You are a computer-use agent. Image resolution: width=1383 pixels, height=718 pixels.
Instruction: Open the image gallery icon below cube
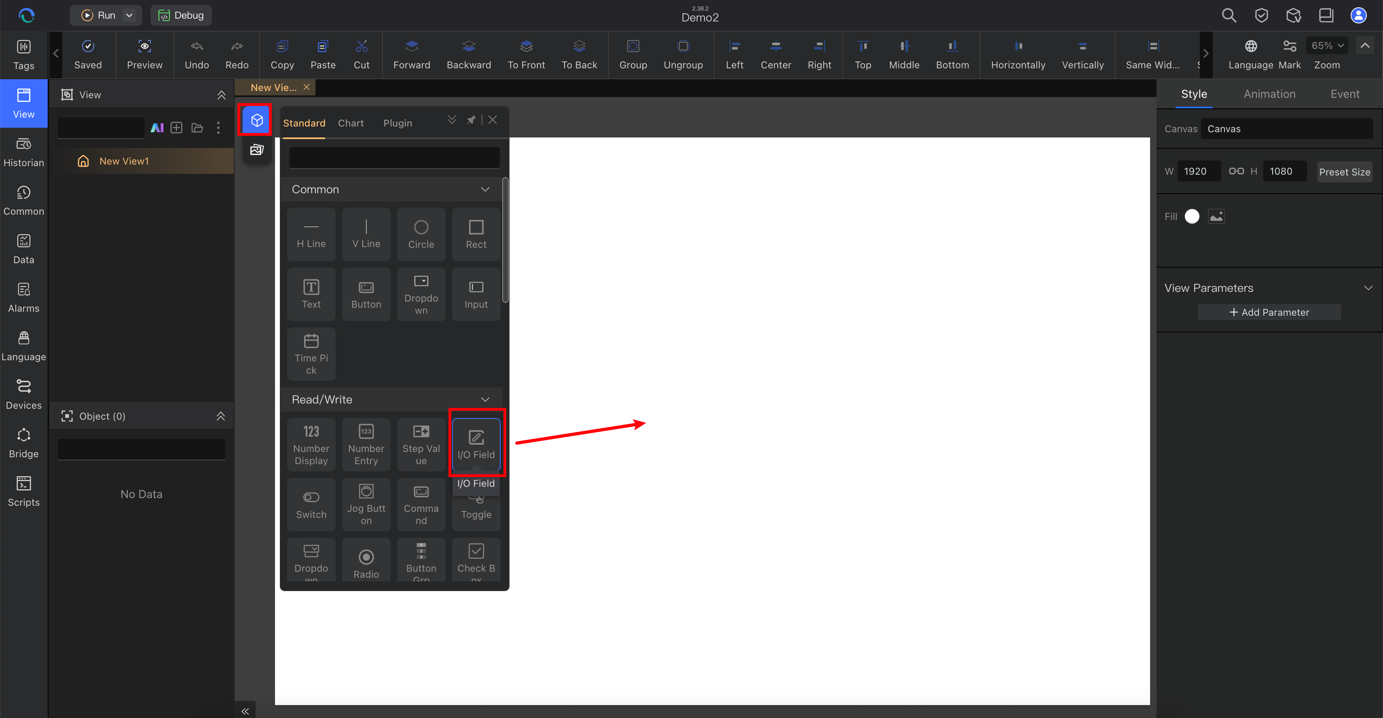click(257, 150)
